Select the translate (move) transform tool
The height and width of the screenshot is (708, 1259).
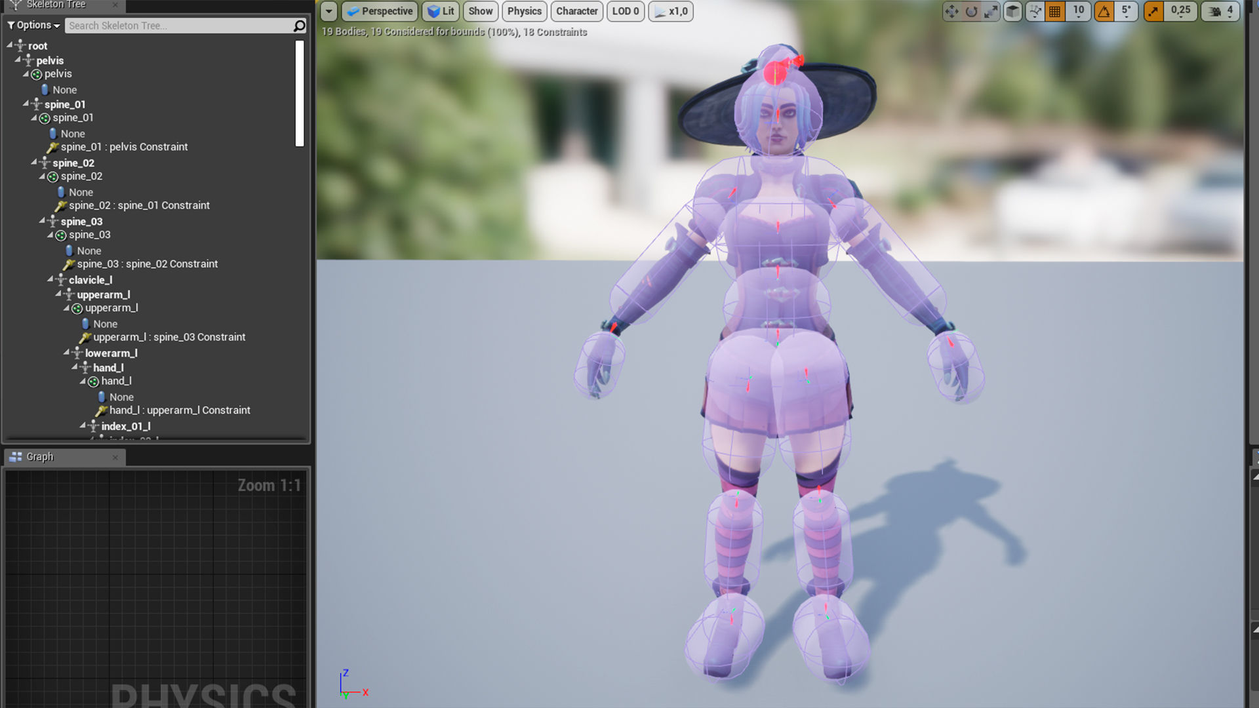click(951, 11)
